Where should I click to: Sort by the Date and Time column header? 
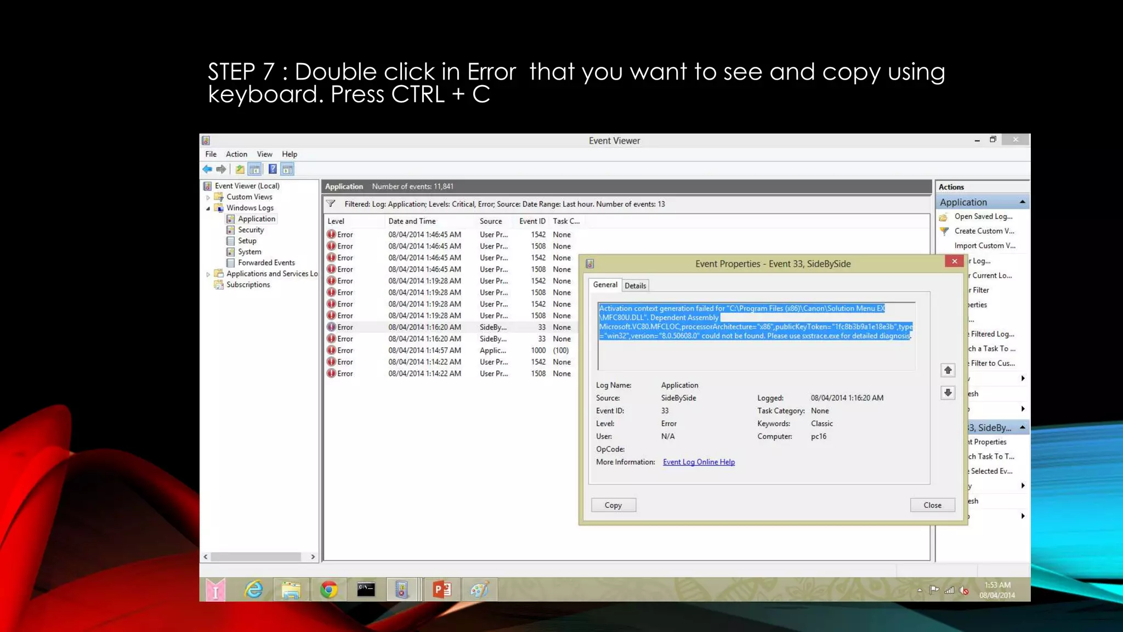tap(429, 221)
